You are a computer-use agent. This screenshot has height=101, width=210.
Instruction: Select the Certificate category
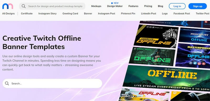[x=27, y=13]
